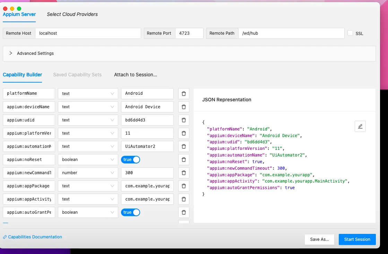Open type dropdown for platformName
The height and width of the screenshot is (254, 388).
(88, 94)
